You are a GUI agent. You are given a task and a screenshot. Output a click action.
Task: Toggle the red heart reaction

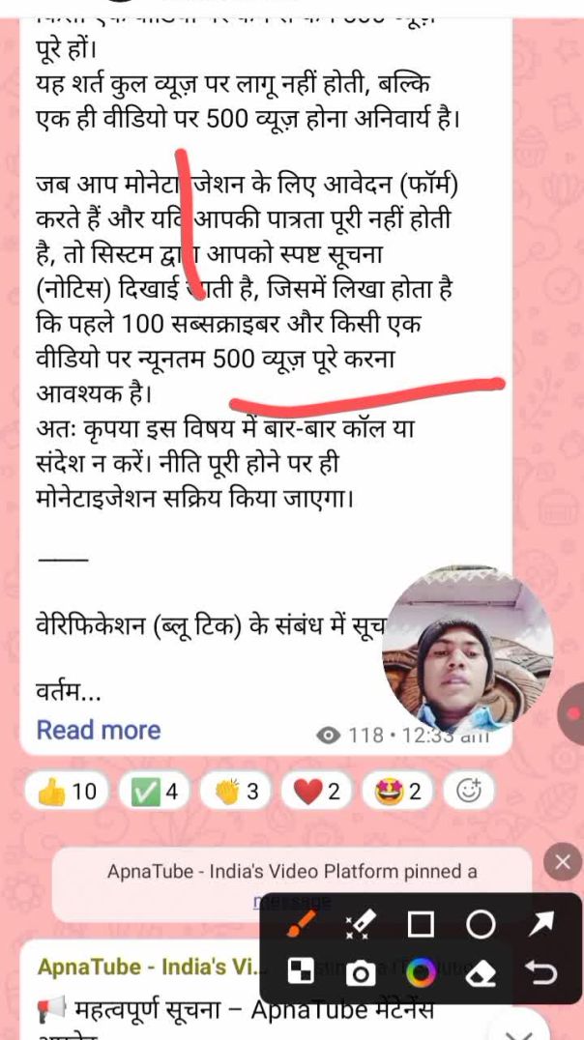coord(316,792)
